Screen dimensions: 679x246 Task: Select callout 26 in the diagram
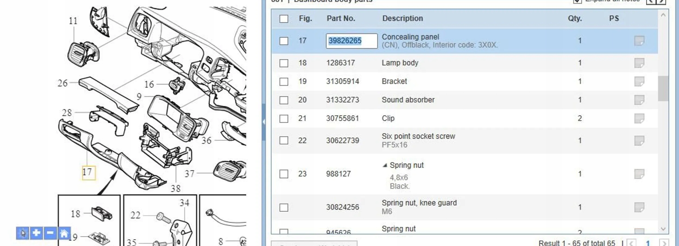click(x=62, y=83)
